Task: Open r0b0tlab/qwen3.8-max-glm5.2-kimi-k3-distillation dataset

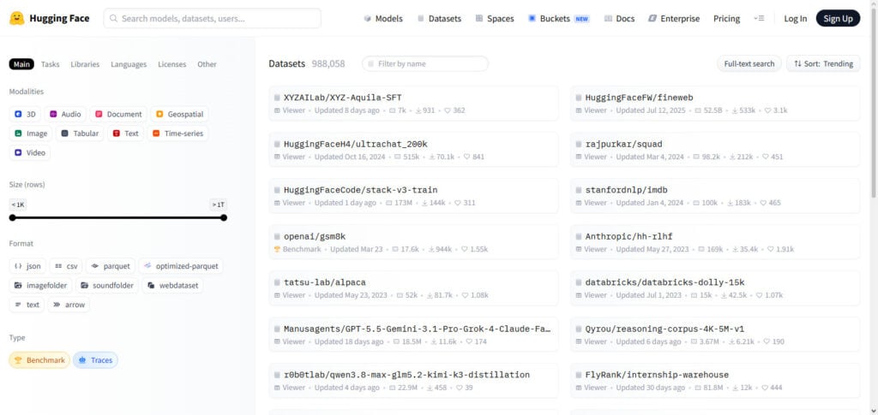Action: 414,381
